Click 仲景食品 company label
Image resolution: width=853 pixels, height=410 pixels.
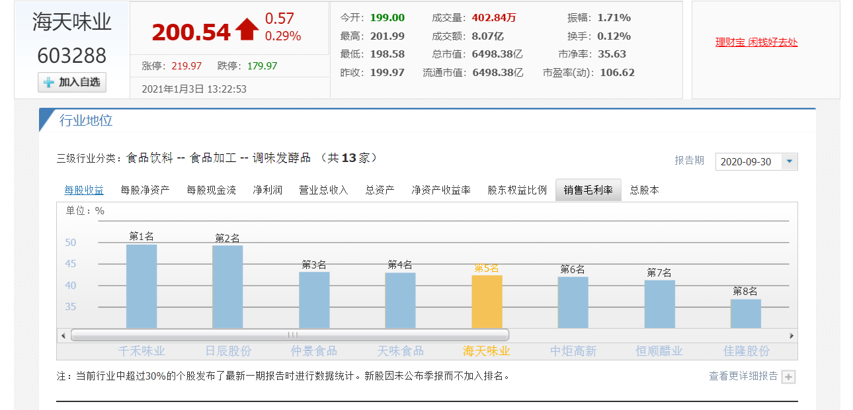coord(314,351)
